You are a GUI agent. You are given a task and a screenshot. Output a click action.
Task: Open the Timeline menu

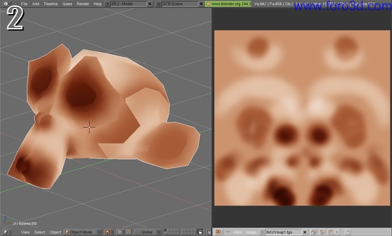point(50,4)
